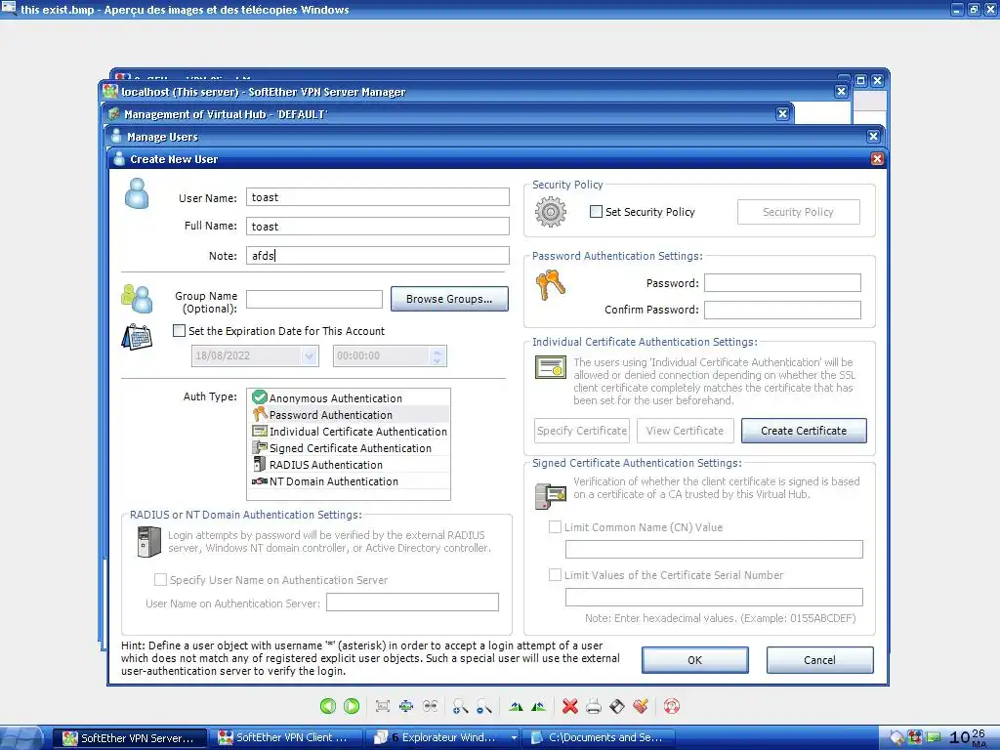Viewport: 1000px width, 750px height.
Task: Click the Note field containing afds
Action: [x=378, y=255]
